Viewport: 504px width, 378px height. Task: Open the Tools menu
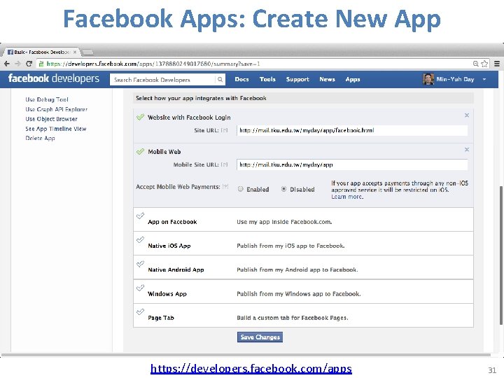tap(267, 79)
